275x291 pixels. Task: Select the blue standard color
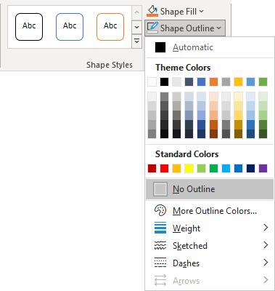[x=238, y=168]
